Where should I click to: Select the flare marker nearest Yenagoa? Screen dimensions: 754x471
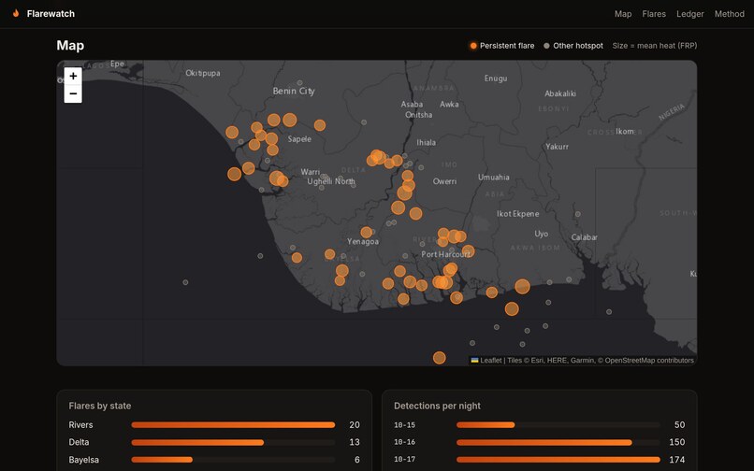pos(367,233)
